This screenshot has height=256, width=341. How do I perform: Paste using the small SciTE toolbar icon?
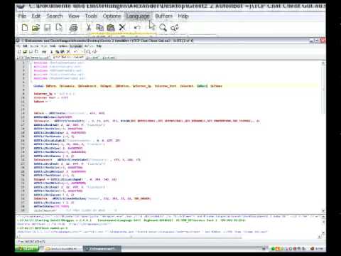(x=63, y=51)
